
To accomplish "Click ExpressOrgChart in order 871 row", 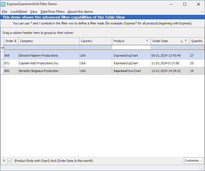I will point(131,63).
